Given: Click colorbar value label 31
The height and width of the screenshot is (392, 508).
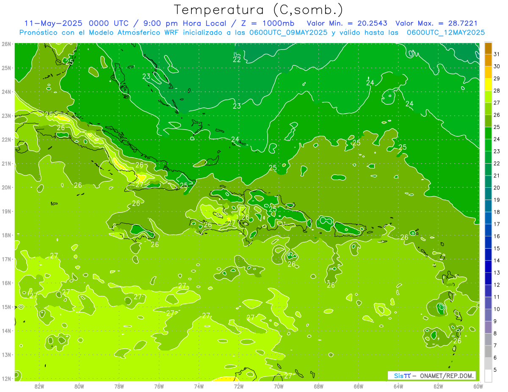Looking at the screenshot, I should pyautogui.click(x=497, y=54).
